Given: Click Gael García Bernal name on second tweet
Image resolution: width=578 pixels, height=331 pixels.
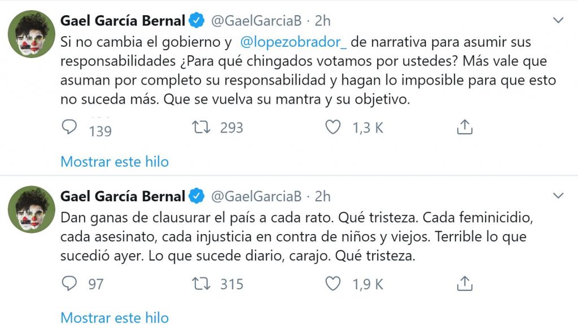Looking at the screenshot, I should click(122, 196).
